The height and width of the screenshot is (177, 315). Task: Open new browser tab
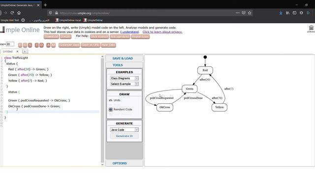pos(45,5)
